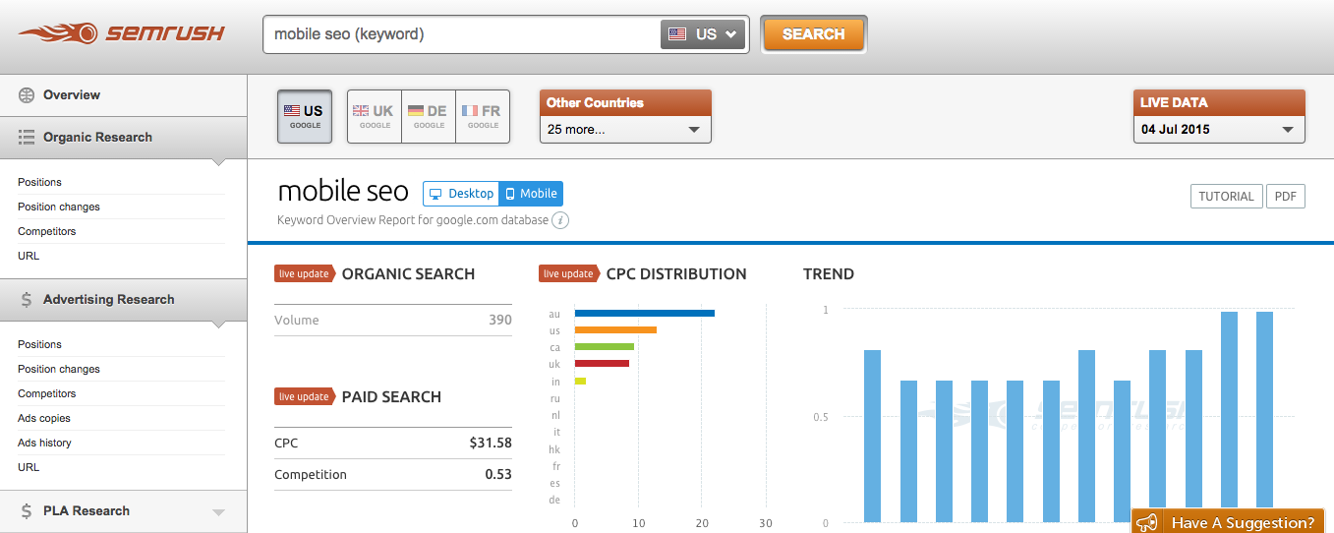
Task: Click the megaphone suggestion icon
Action: click(x=1146, y=522)
